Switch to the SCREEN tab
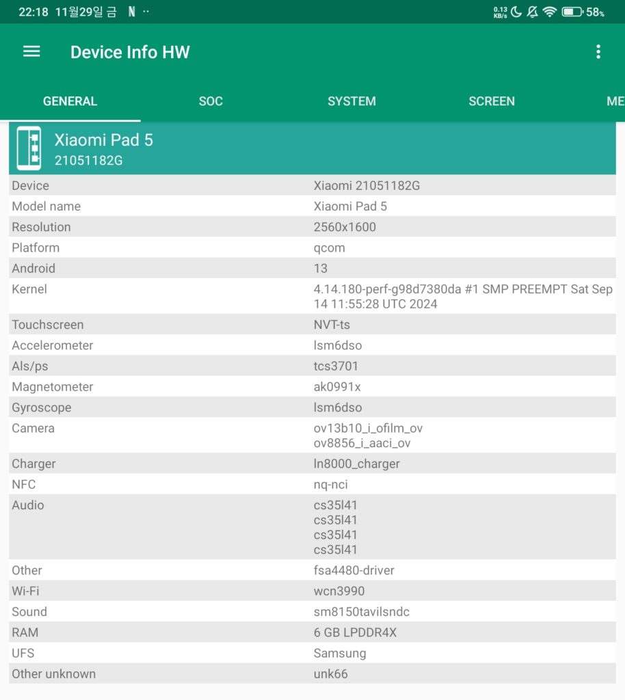 click(x=492, y=101)
